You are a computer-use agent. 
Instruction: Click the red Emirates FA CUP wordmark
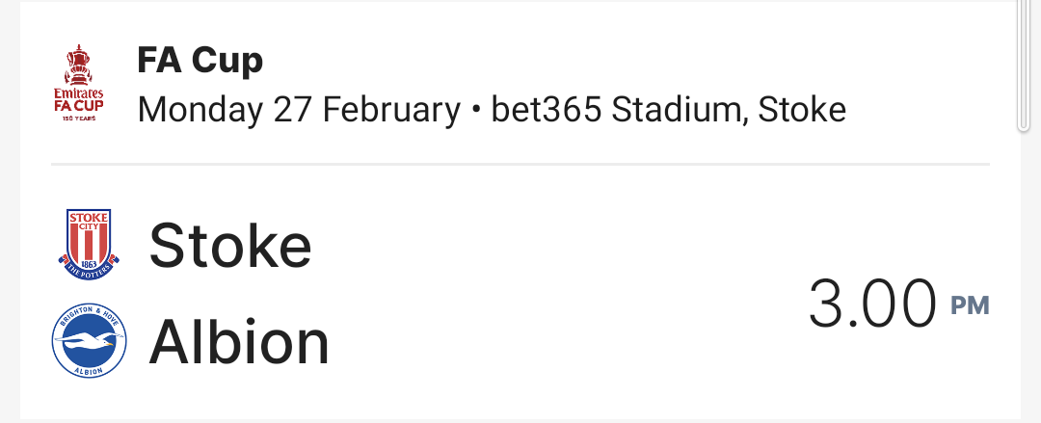[79, 100]
